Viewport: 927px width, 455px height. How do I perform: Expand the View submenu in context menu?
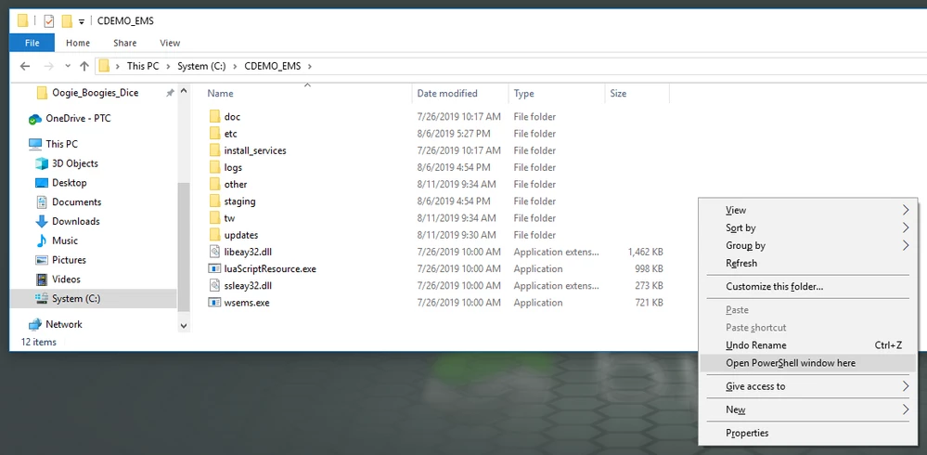[x=906, y=210]
